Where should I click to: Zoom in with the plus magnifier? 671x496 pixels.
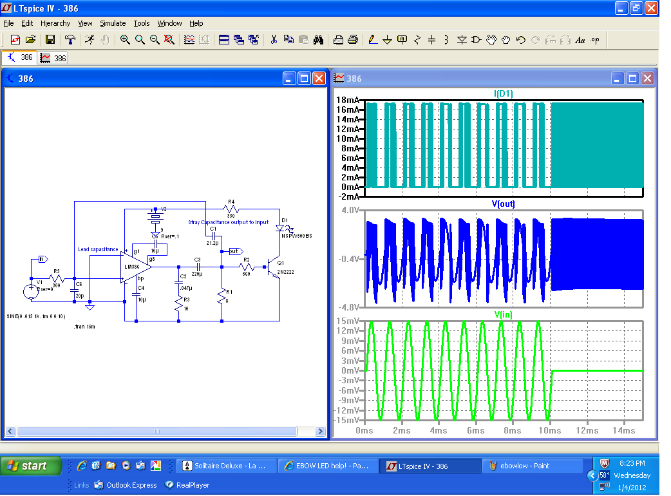[x=125, y=40]
